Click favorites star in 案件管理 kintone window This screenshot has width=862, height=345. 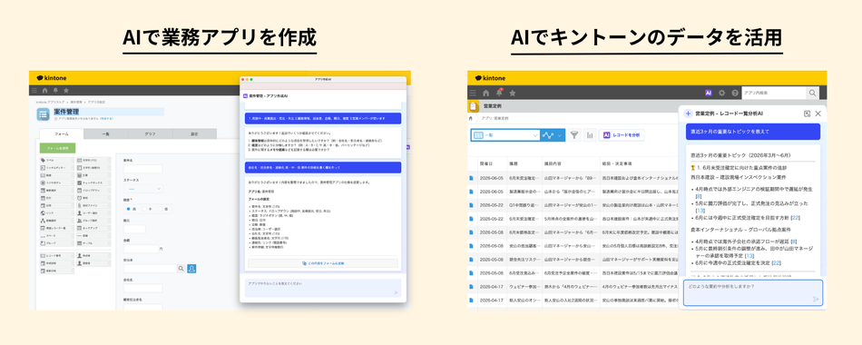tap(66, 91)
